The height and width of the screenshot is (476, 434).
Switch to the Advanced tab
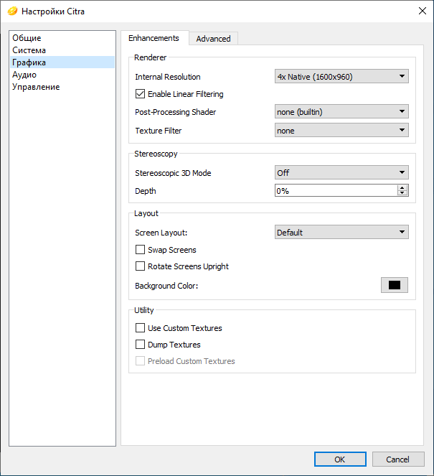pyautogui.click(x=213, y=39)
